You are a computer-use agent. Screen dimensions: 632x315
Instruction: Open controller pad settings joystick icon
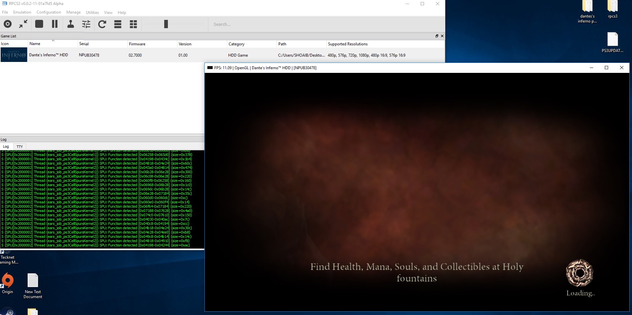point(71,24)
